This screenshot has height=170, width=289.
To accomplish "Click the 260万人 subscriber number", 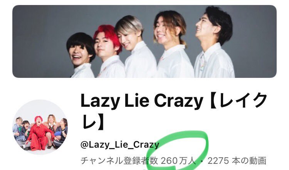I will coord(178,161).
